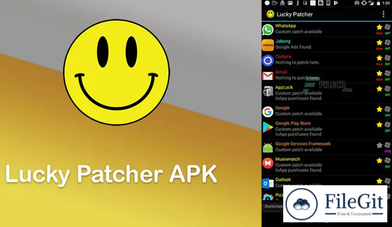Click the star icon in the WhatsApp row
This screenshot has height=227, width=392.
379,27
